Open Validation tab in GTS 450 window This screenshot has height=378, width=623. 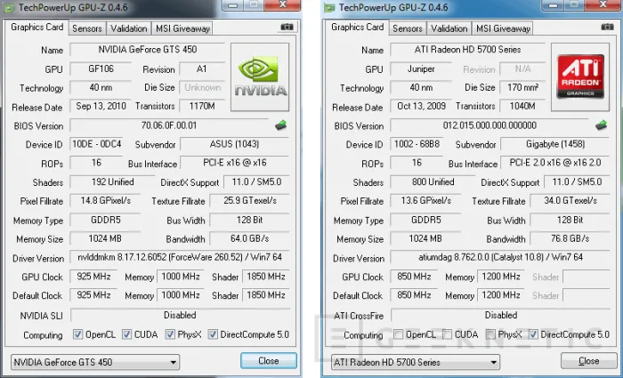click(x=129, y=28)
